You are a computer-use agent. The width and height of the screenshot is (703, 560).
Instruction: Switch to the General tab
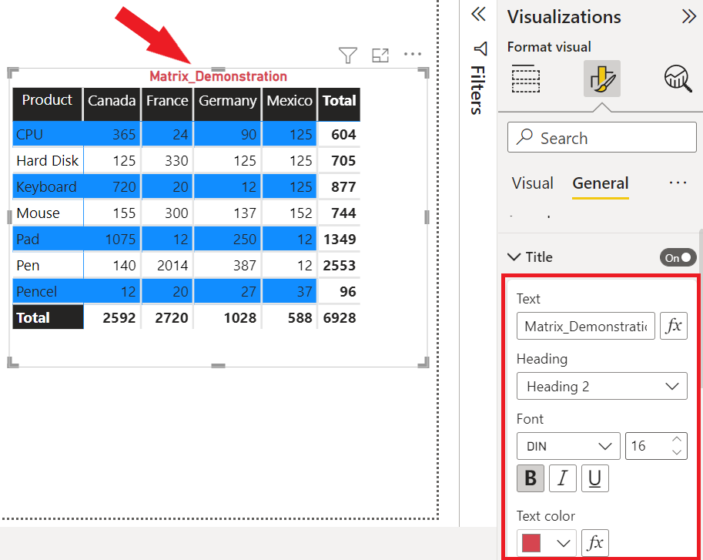[x=601, y=183]
